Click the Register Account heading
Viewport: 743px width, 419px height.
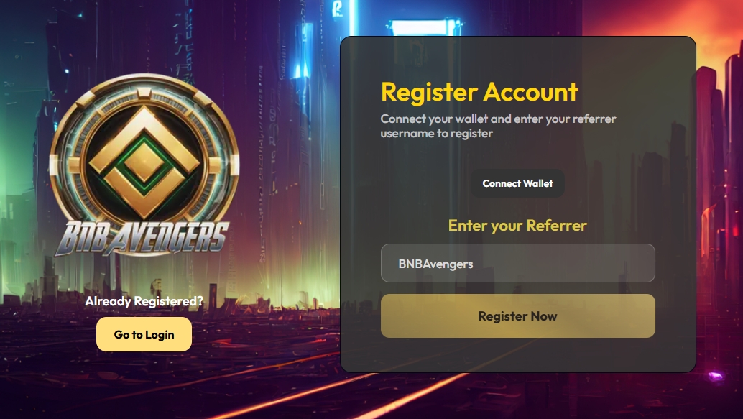click(479, 92)
